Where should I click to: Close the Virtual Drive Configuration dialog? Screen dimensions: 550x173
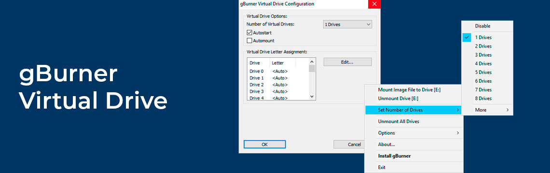pyautogui.click(x=374, y=4)
